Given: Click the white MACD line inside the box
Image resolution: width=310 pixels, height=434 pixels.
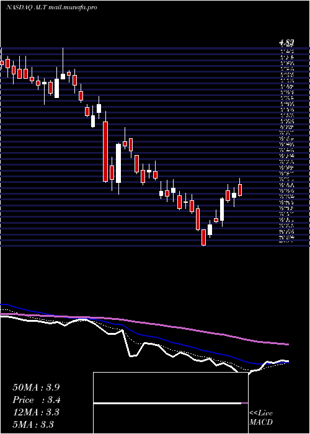Looking at the screenshot, I should point(167,404).
